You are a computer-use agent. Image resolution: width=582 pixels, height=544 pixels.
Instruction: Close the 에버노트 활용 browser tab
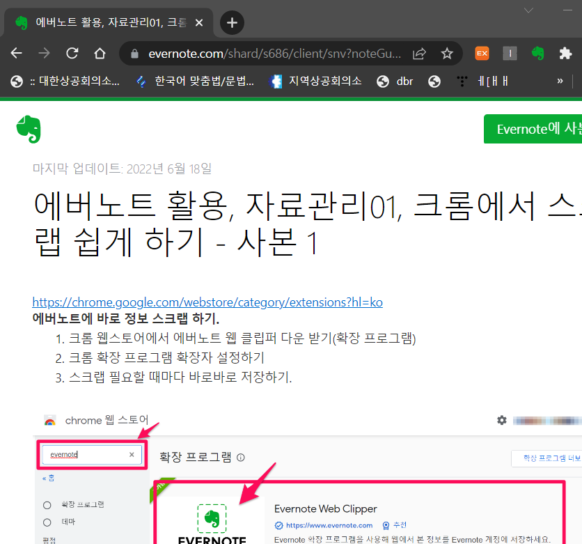pos(199,23)
